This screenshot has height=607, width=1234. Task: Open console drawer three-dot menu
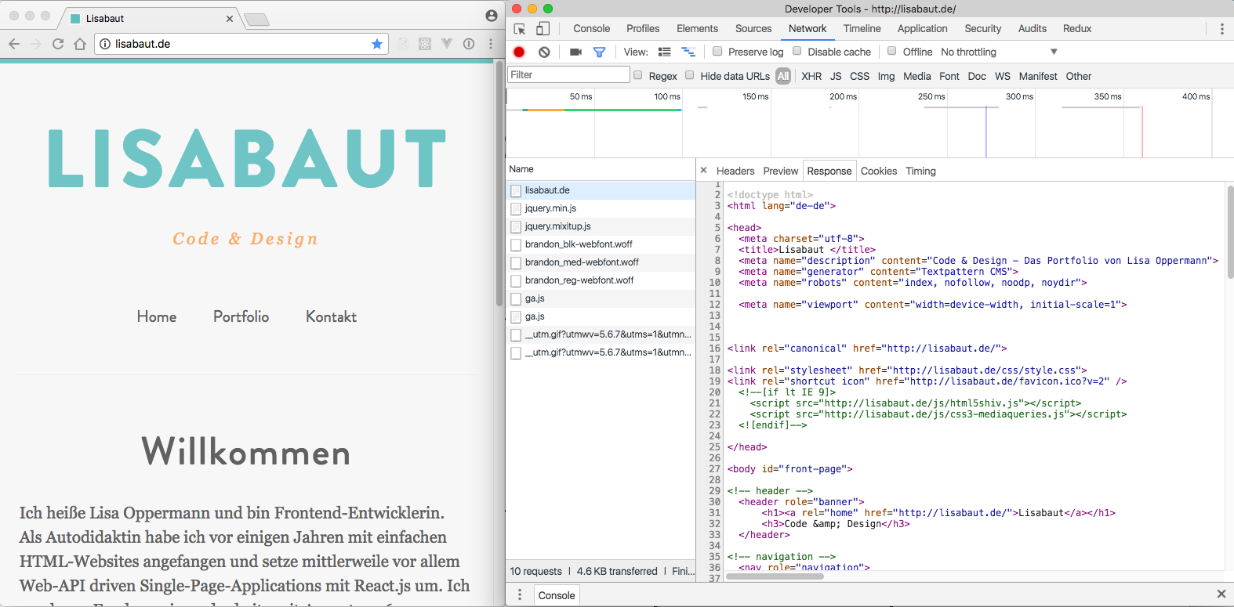click(519, 595)
